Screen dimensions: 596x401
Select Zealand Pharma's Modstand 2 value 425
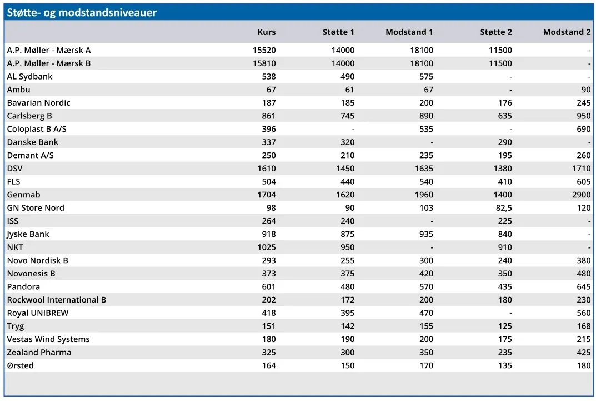click(583, 352)
